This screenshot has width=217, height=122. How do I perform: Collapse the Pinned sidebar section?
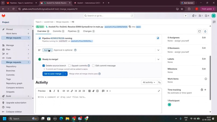pos(28,29)
